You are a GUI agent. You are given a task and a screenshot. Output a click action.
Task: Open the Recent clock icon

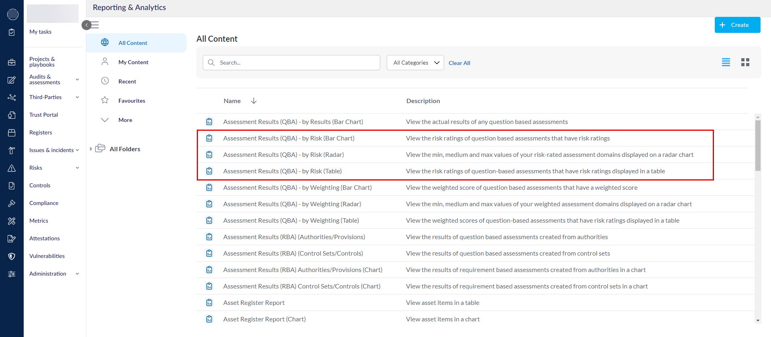pyautogui.click(x=105, y=81)
